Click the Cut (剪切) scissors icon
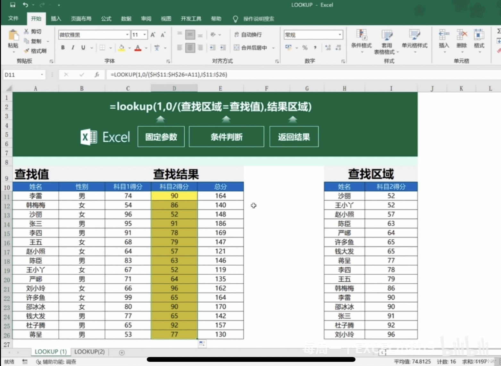 (x=26, y=31)
